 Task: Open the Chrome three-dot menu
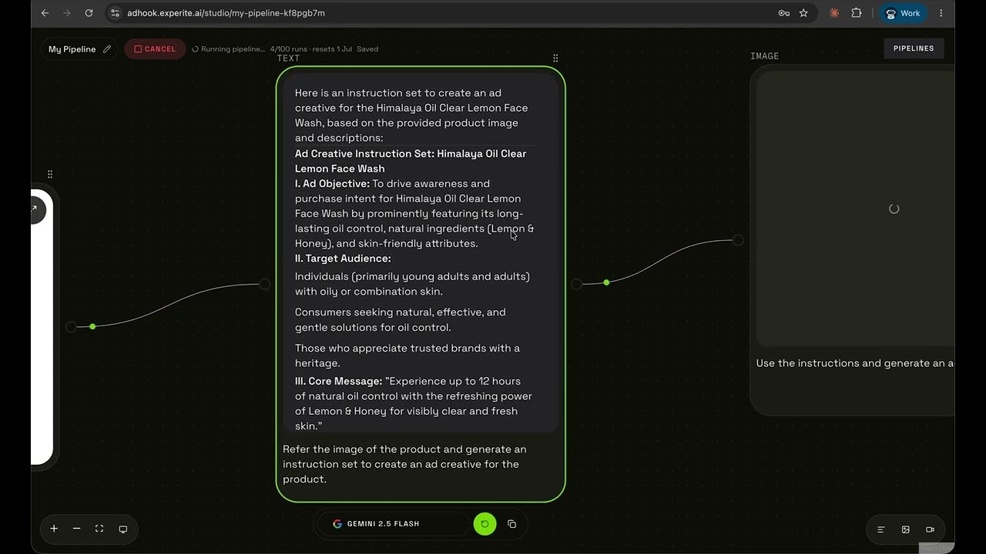pos(941,13)
